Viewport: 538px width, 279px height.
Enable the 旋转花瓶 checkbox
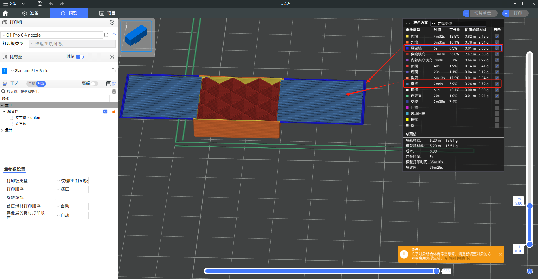[x=57, y=198]
